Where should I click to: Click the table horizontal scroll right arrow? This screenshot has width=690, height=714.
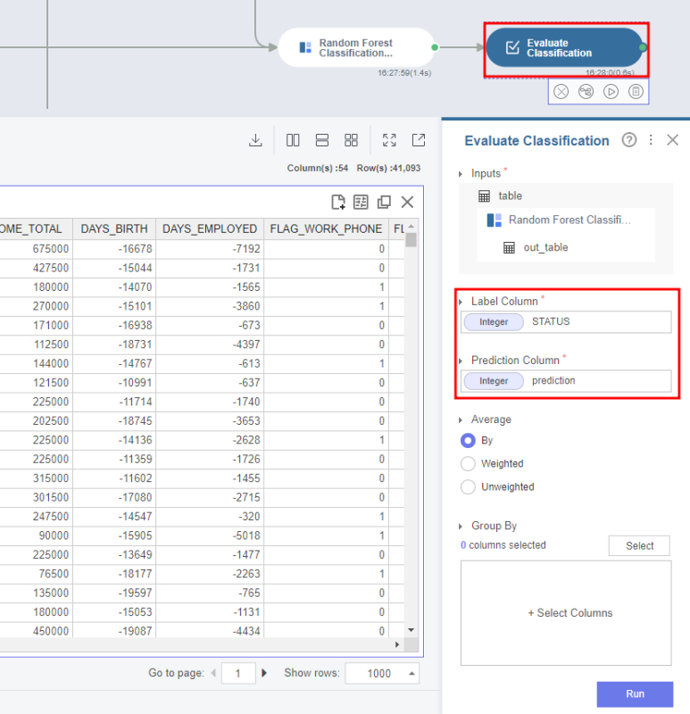click(x=397, y=644)
